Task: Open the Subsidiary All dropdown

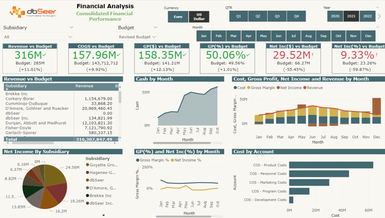Action: coord(38,37)
